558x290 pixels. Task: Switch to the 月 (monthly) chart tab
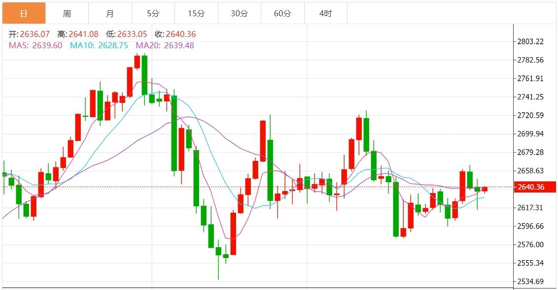[110, 13]
